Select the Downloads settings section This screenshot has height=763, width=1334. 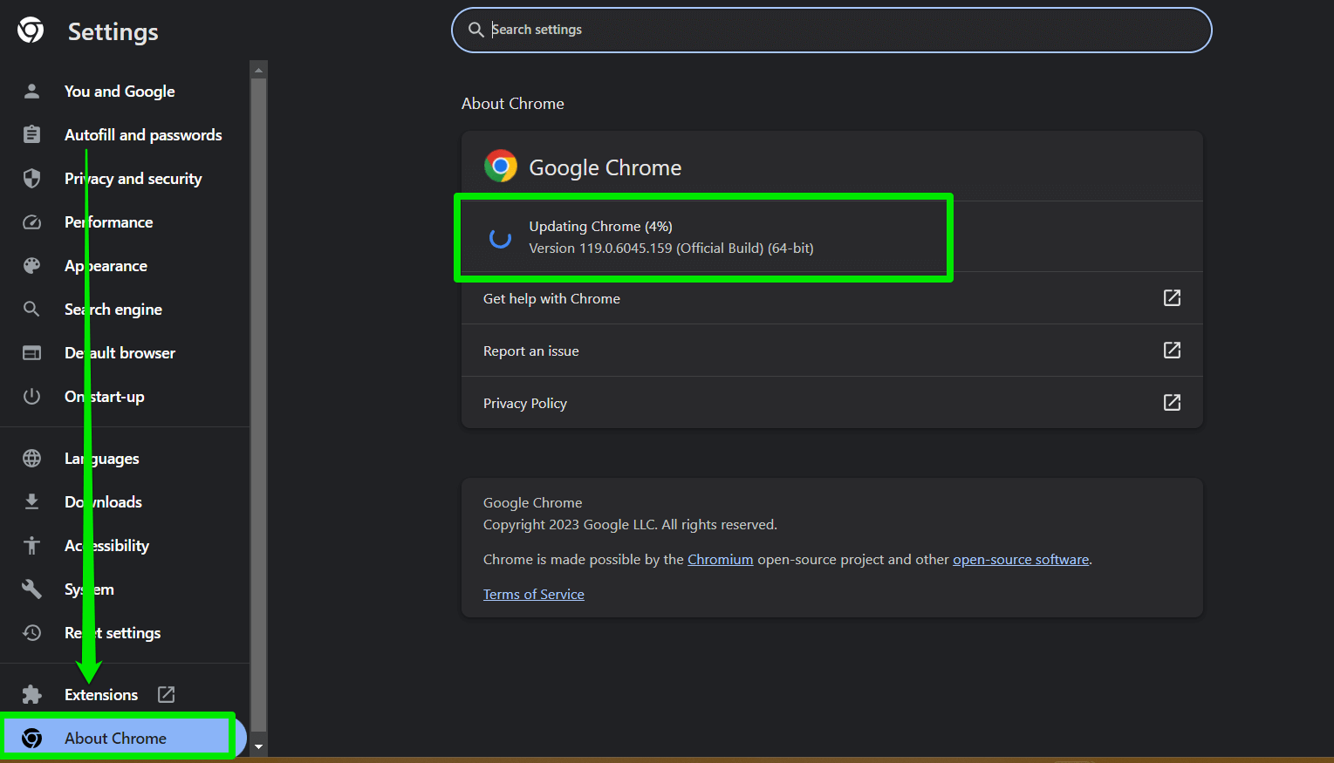102,501
